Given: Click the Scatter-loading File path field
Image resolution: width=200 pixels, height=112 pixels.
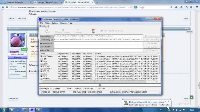Looking at the screenshot, I should 98,39.
